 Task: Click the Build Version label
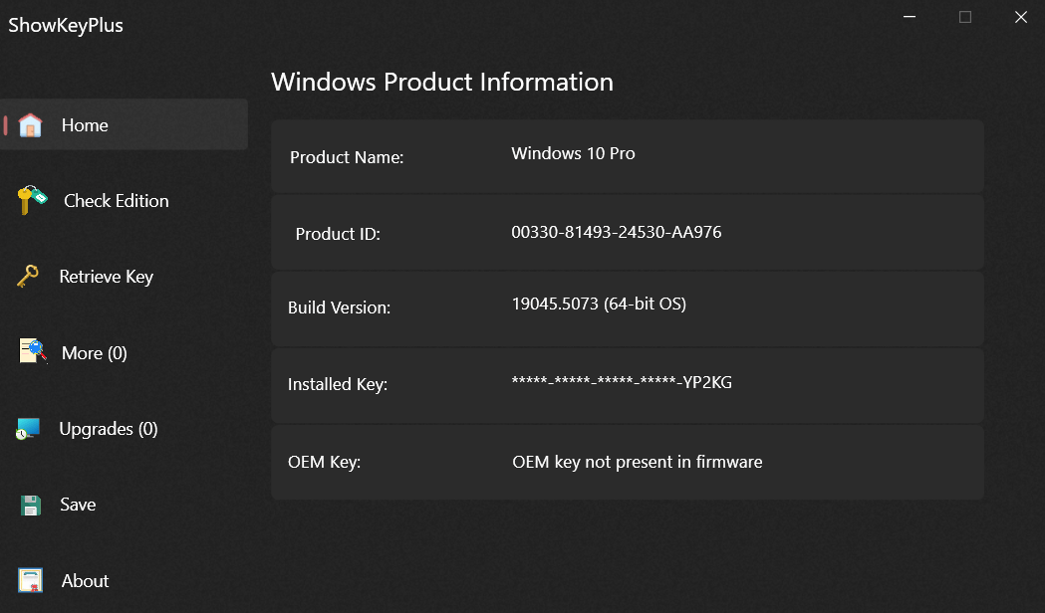coord(340,307)
